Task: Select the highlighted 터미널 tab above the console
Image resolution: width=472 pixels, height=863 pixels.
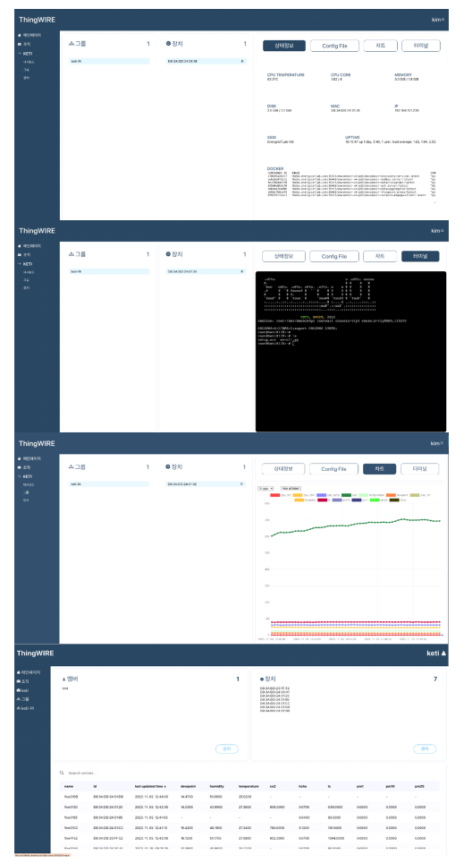Action: 420,256
